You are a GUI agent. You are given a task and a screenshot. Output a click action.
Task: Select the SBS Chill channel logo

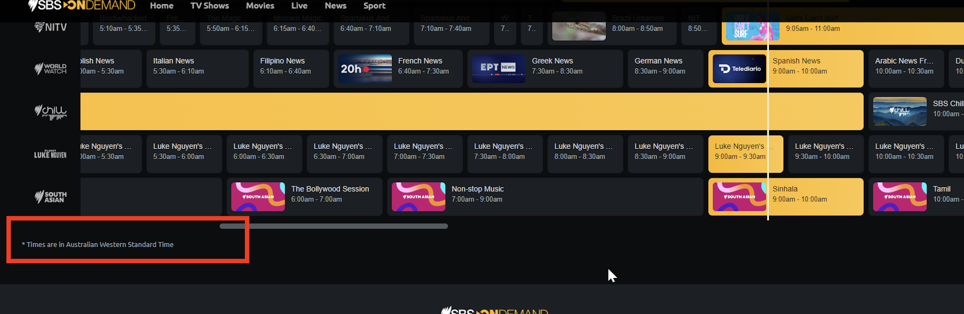point(50,112)
